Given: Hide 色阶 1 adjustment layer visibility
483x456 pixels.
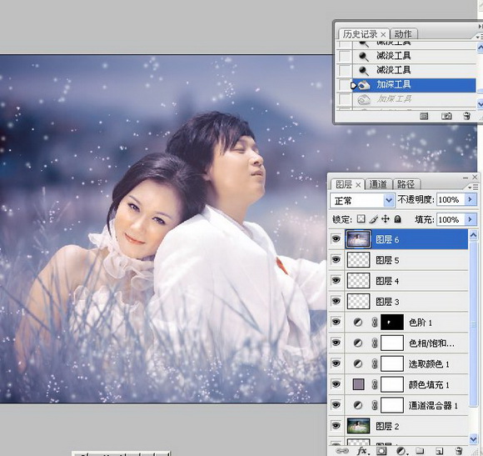Looking at the screenshot, I should 336,322.
